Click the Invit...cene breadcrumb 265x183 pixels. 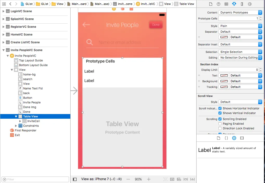coord(123,4)
